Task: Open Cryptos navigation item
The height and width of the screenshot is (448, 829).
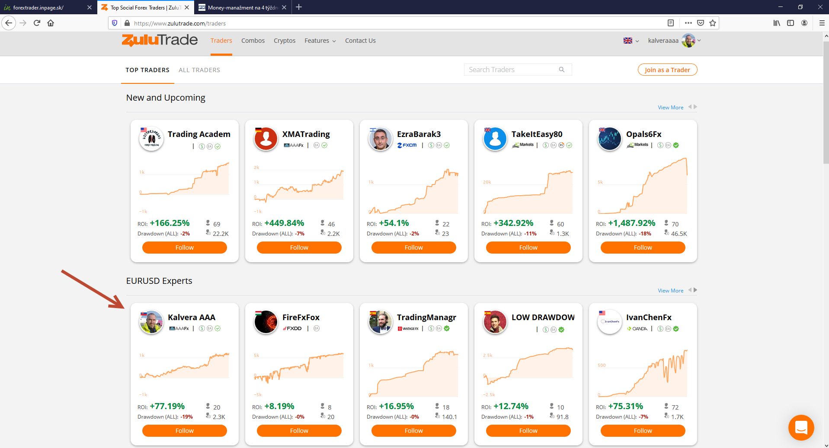Action: [285, 41]
